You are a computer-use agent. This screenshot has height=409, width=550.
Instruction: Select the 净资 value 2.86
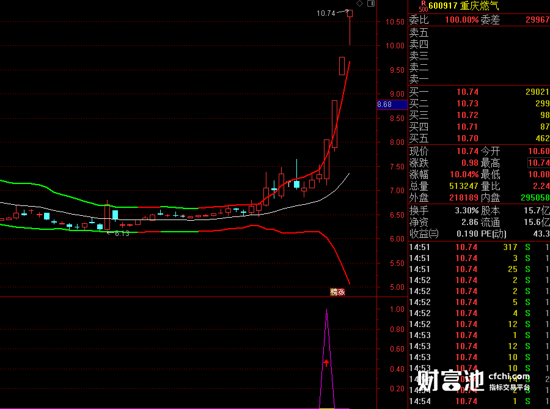[x=470, y=222]
